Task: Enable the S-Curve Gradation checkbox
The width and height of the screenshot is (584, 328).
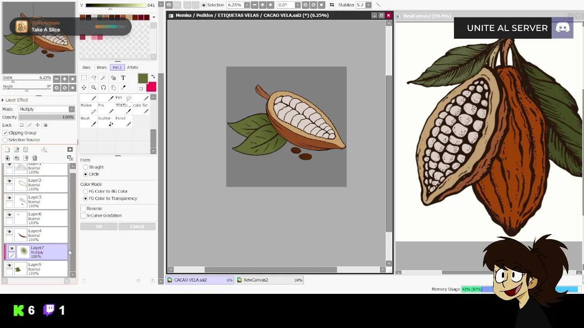Action: pos(83,215)
